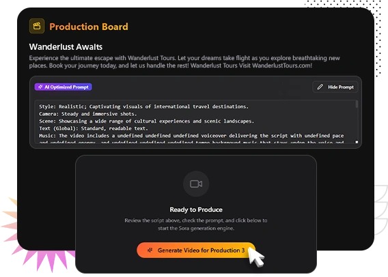Click inside the prompt text starting with Style: Realistic
Screen dimensions: 388x277
click(x=143, y=106)
